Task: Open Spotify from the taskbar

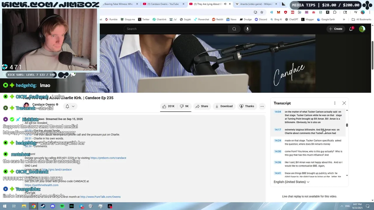Action: 62,206
